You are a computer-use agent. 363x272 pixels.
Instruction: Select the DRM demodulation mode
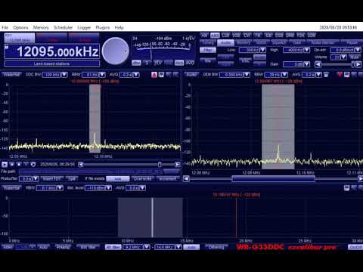coord(290,36)
